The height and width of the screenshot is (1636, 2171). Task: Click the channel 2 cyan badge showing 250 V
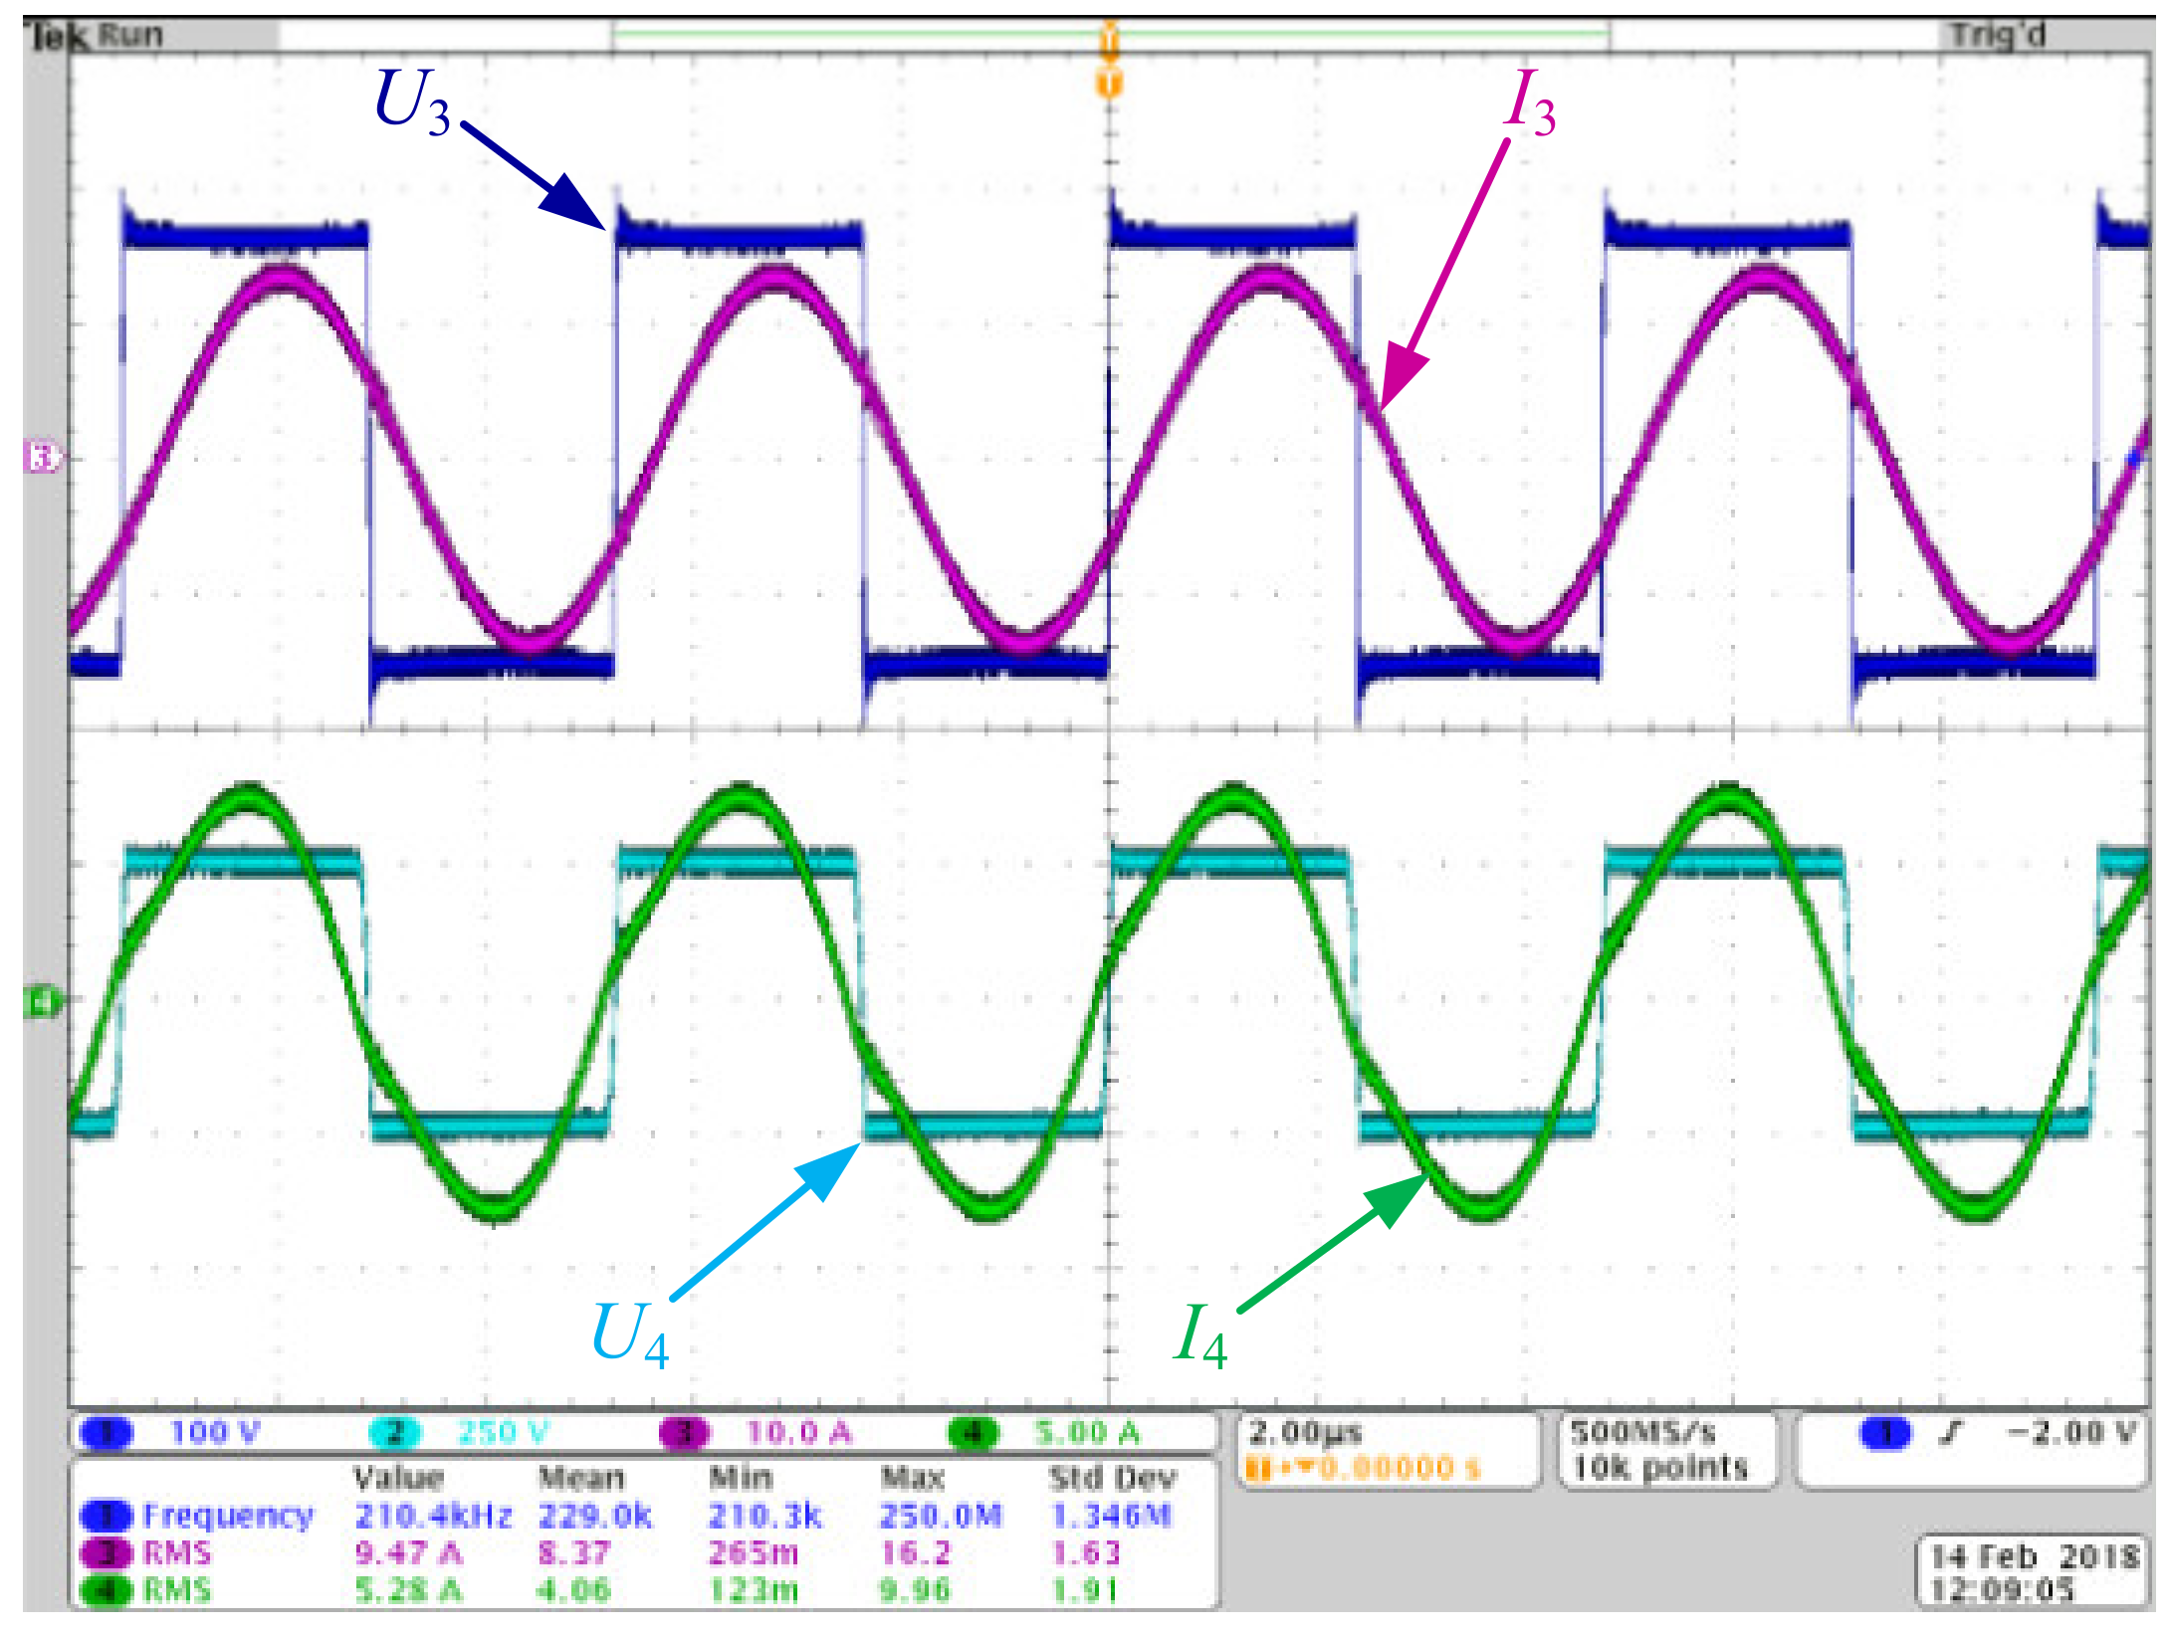tap(394, 1433)
